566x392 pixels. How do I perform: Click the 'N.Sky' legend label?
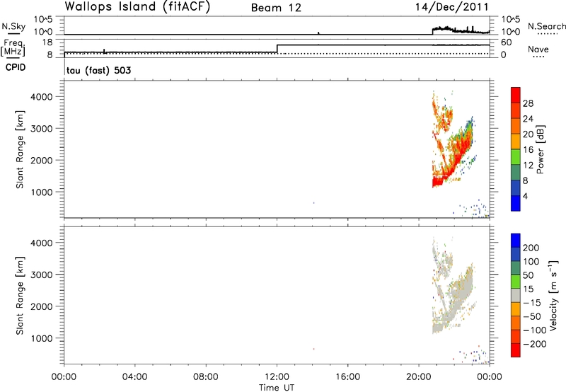tap(13, 26)
